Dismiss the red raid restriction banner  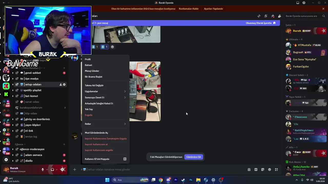(323, 9)
